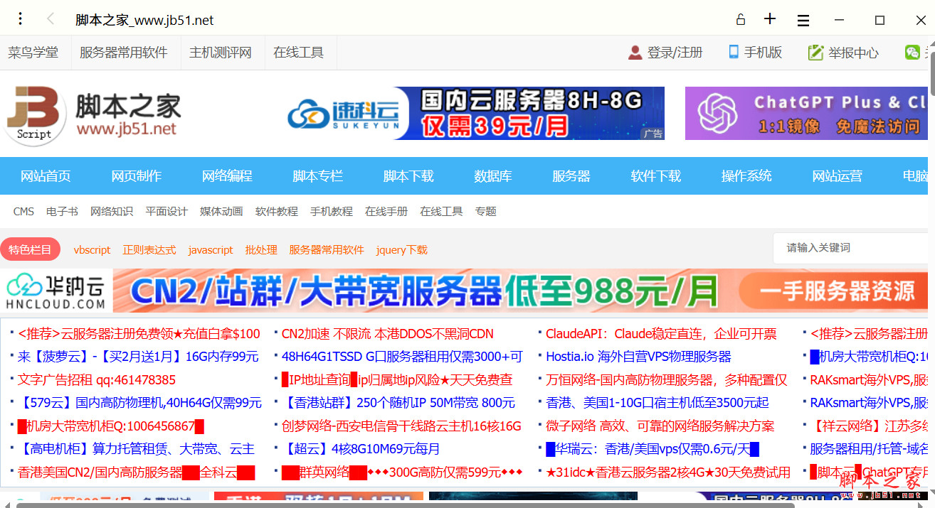The width and height of the screenshot is (935, 508).
Task: Open the three-dot browser menu
Action: pos(21,18)
